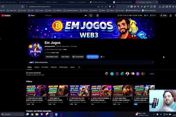Open the Em Teste bookmark folder

click(x=22, y=11)
